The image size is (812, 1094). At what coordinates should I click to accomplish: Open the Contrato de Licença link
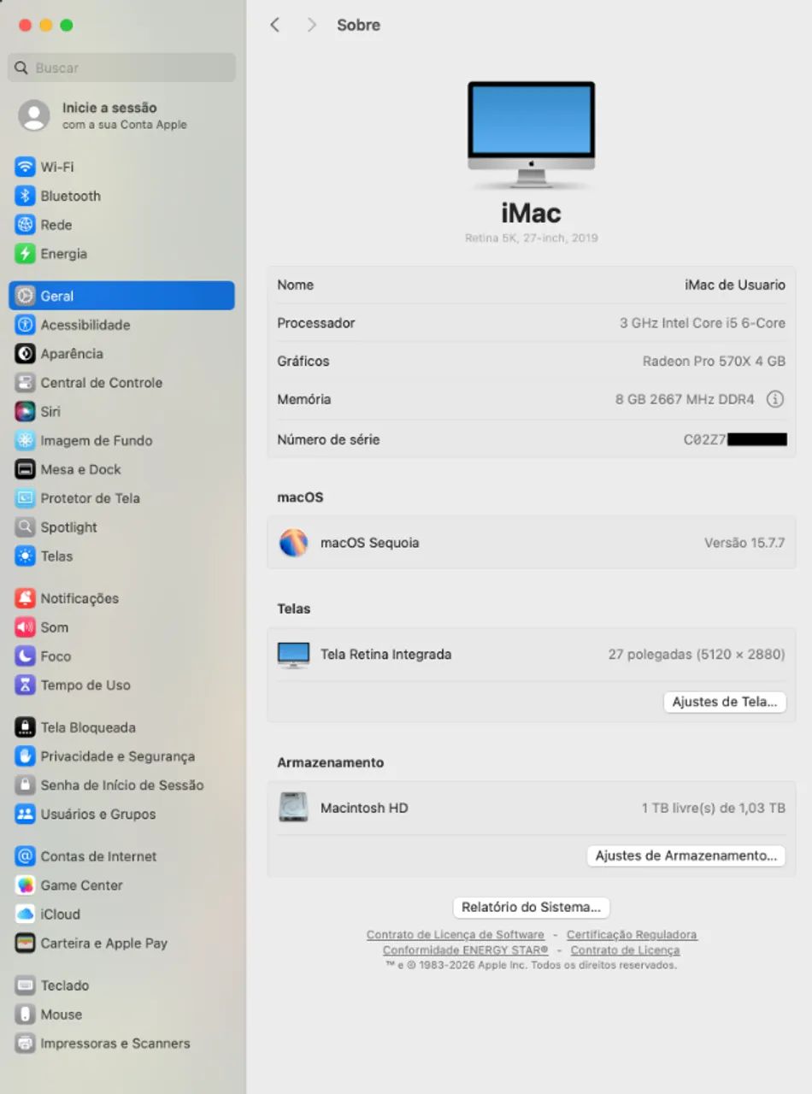tap(625, 950)
